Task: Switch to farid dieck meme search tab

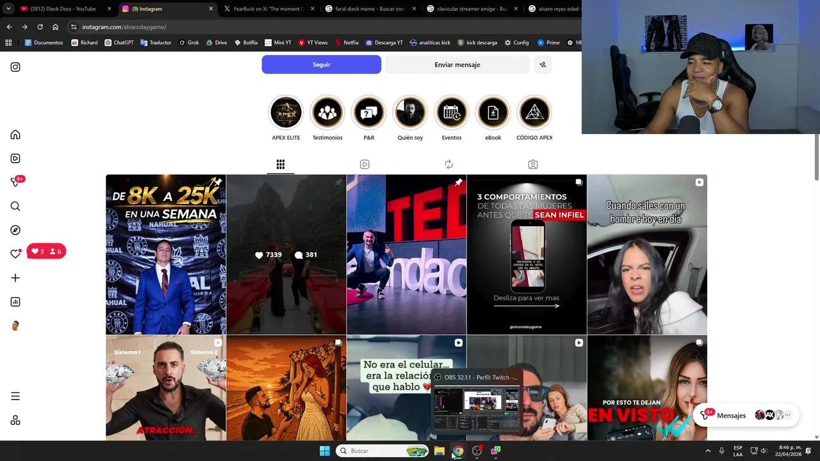Action: pos(370,9)
